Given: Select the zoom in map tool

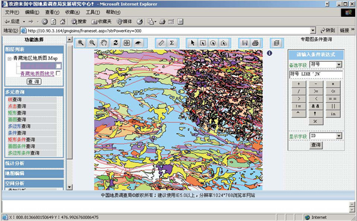Looking at the screenshot, I should click(x=80, y=43).
